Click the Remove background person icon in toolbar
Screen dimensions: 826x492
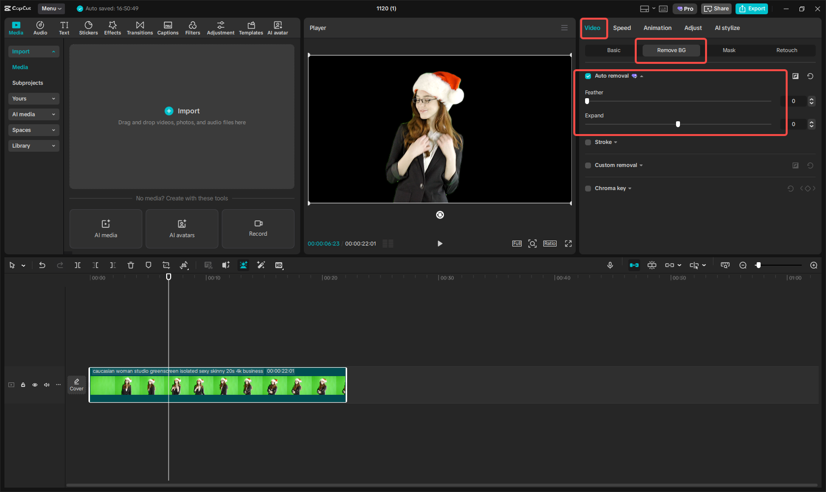(x=243, y=265)
